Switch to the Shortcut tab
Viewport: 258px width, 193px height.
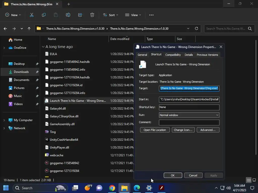tap(156, 54)
